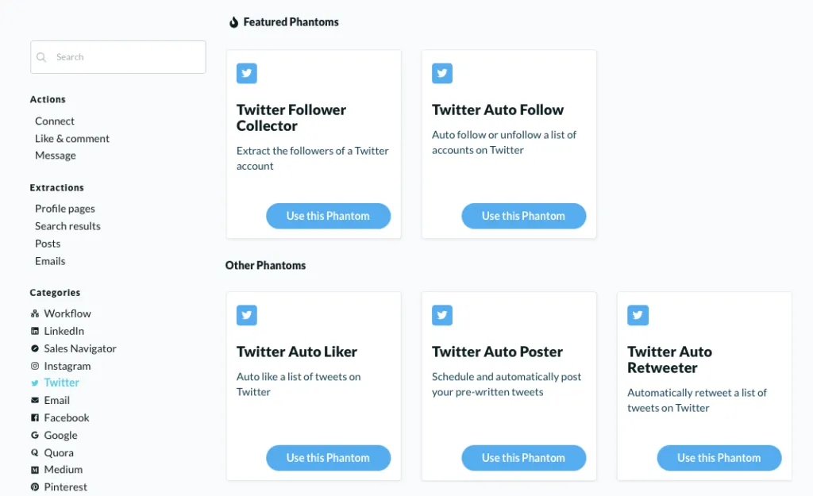Filter actions by Like & comment
Image resolution: width=813 pixels, height=496 pixels.
(72, 138)
